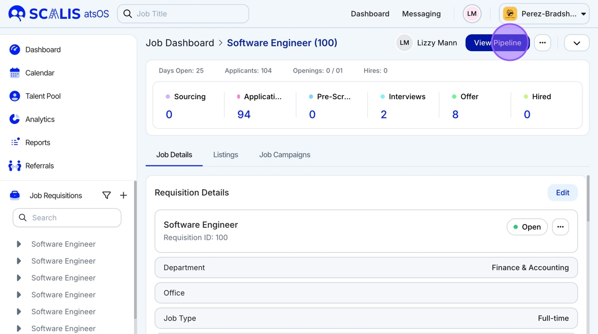Viewport: 598px width, 334px height.
Task: Switch to the Job Campaigns tab
Action: [x=285, y=155]
